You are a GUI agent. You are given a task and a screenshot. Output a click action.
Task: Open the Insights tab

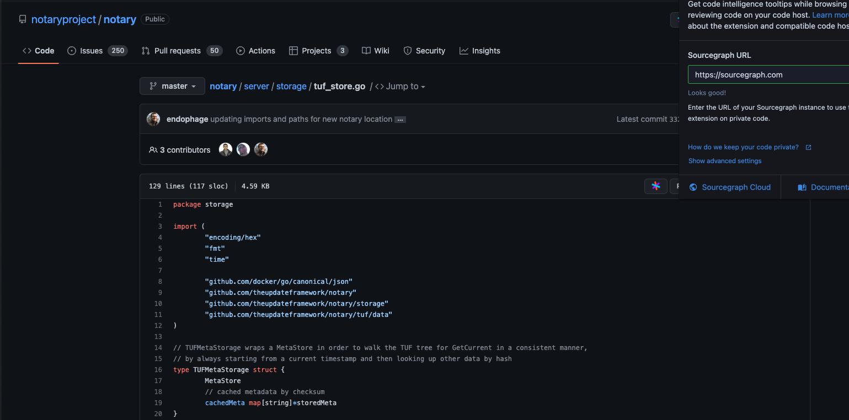(x=480, y=51)
